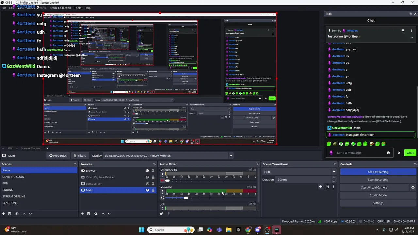Show the Video Capture Device source

[147, 177]
